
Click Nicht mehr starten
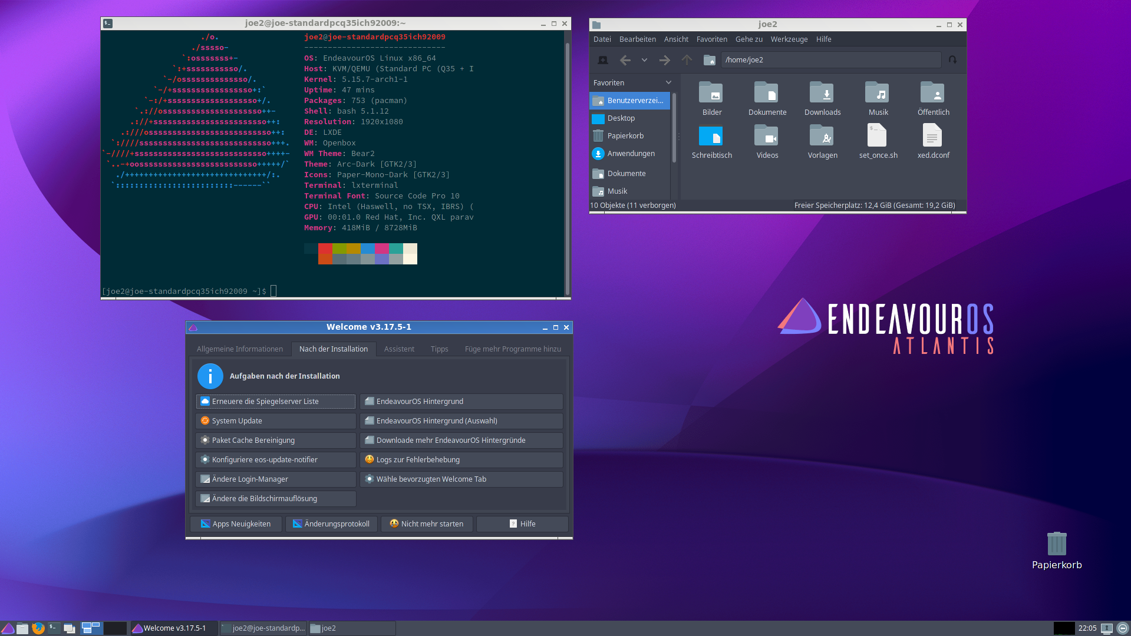click(427, 524)
